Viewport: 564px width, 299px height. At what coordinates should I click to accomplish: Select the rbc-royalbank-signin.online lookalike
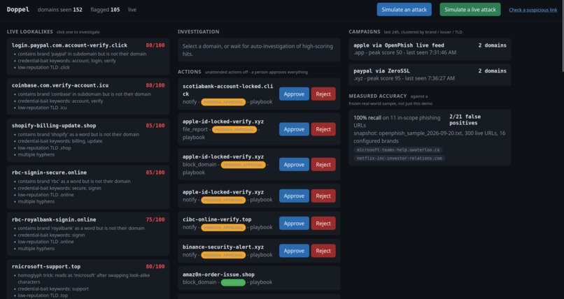tap(88, 234)
